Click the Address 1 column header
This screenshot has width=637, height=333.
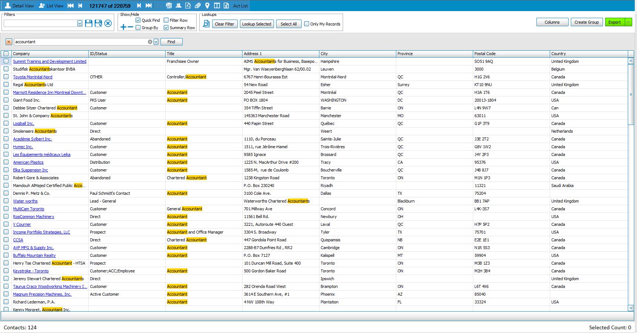click(281, 54)
